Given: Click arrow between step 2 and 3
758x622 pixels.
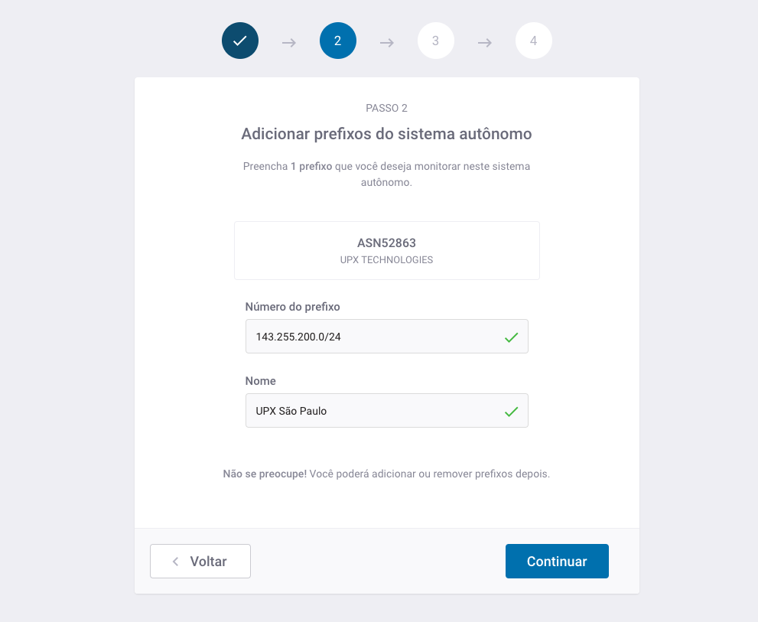Looking at the screenshot, I should click(387, 43).
